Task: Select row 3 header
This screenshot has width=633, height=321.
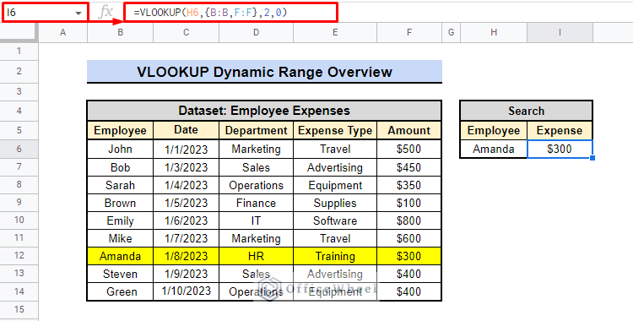Action: [x=19, y=92]
